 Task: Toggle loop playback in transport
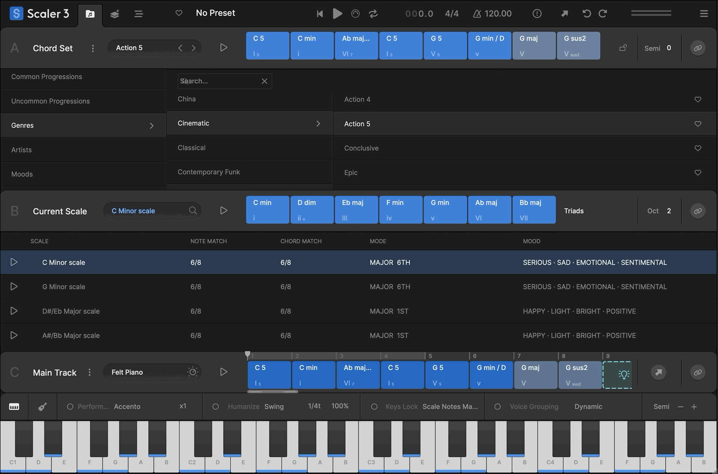tap(373, 14)
